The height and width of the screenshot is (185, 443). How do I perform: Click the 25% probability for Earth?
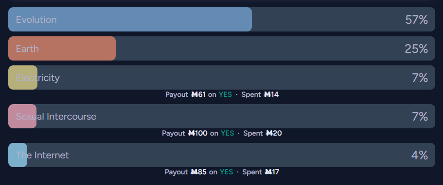[x=416, y=49]
